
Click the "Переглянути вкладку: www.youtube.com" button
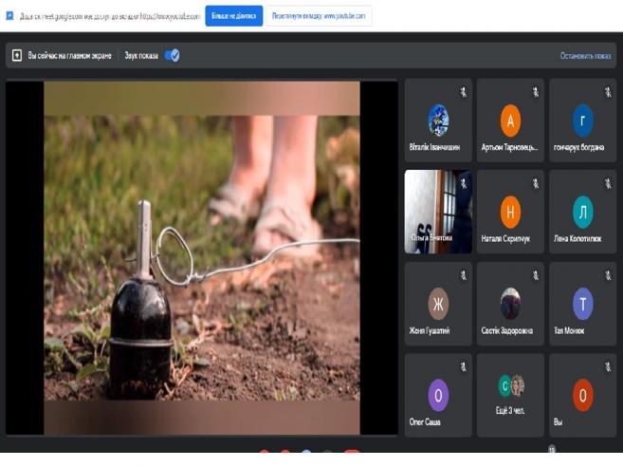[318, 16]
